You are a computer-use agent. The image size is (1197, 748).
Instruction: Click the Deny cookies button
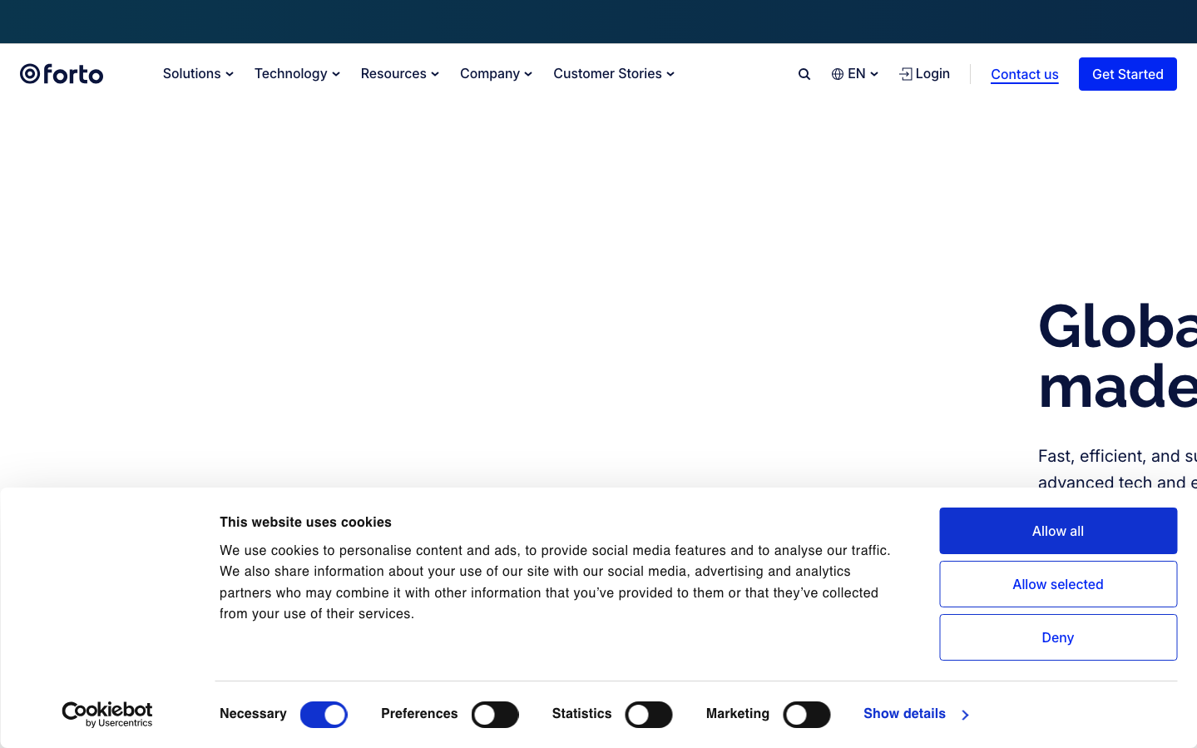1058,637
